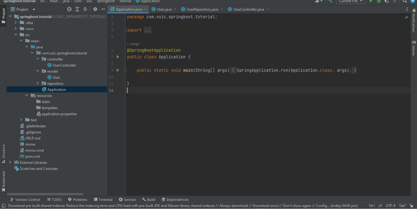
Task: Open the editor tabs three-dot menu
Action: [407, 9]
